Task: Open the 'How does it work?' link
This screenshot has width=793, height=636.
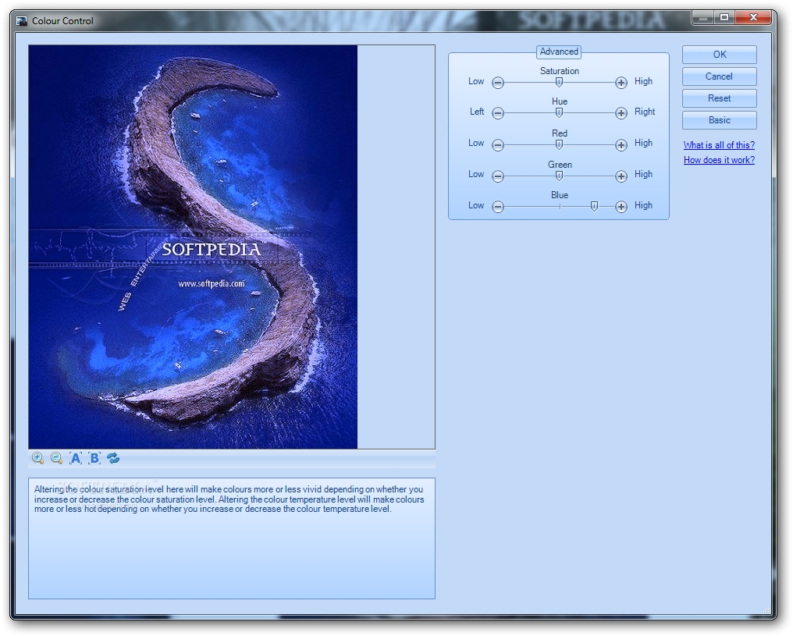Action: [719, 160]
